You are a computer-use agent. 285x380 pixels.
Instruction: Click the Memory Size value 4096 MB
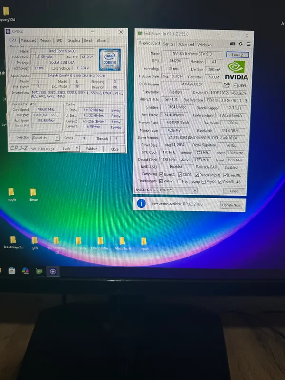(x=174, y=130)
